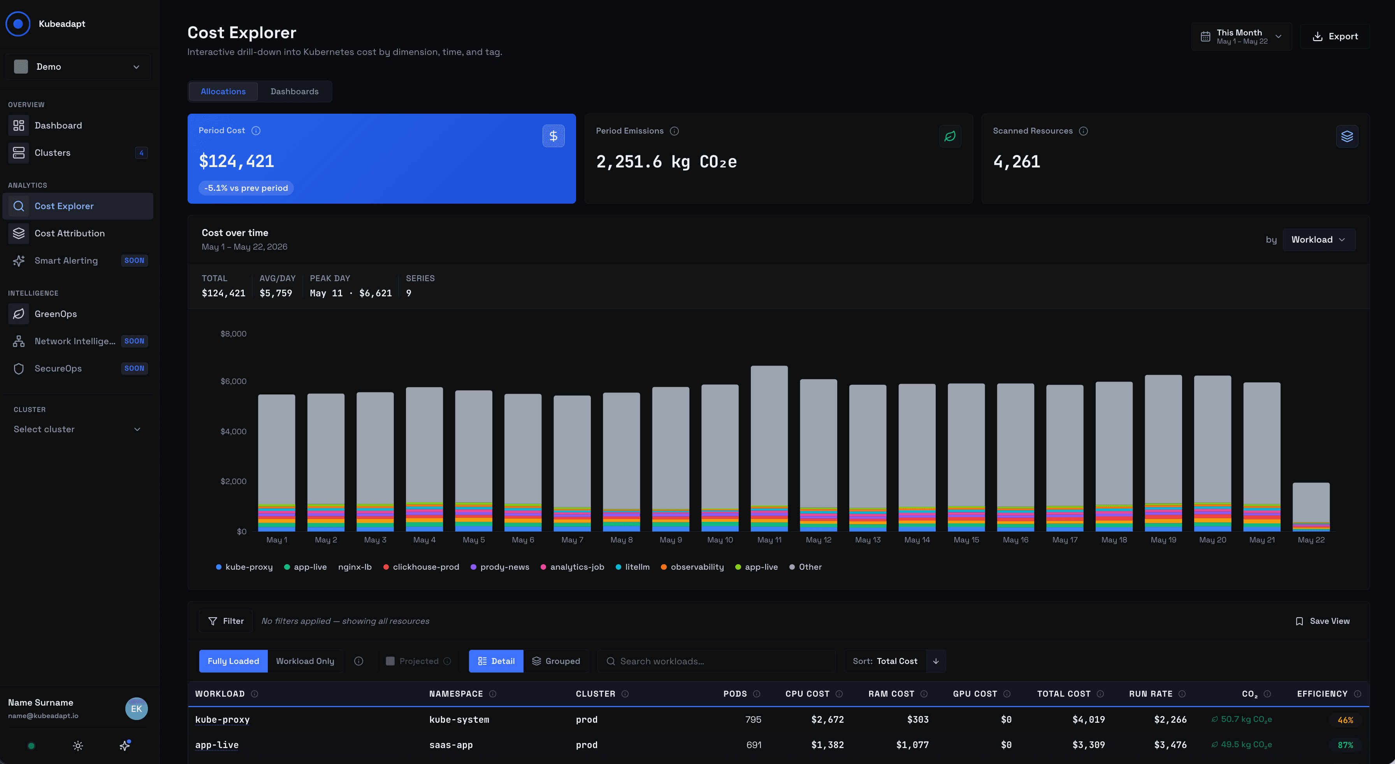This screenshot has width=1395, height=764.
Task: Click the kube-proxy legend swatch
Action: [219, 567]
